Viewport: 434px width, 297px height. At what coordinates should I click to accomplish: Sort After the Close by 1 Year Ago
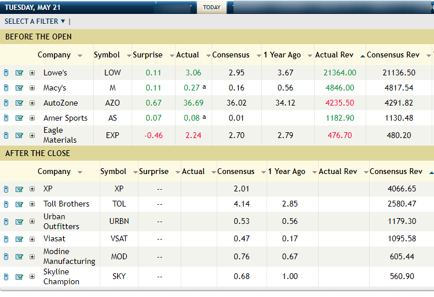(x=292, y=172)
